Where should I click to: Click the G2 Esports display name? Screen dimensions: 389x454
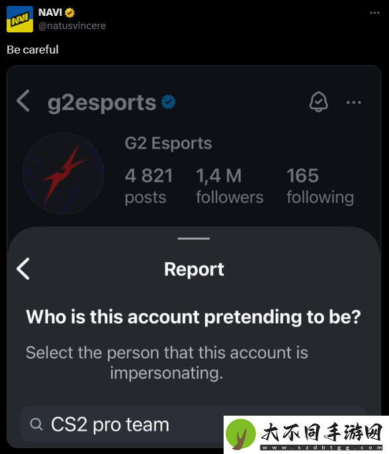click(x=168, y=143)
